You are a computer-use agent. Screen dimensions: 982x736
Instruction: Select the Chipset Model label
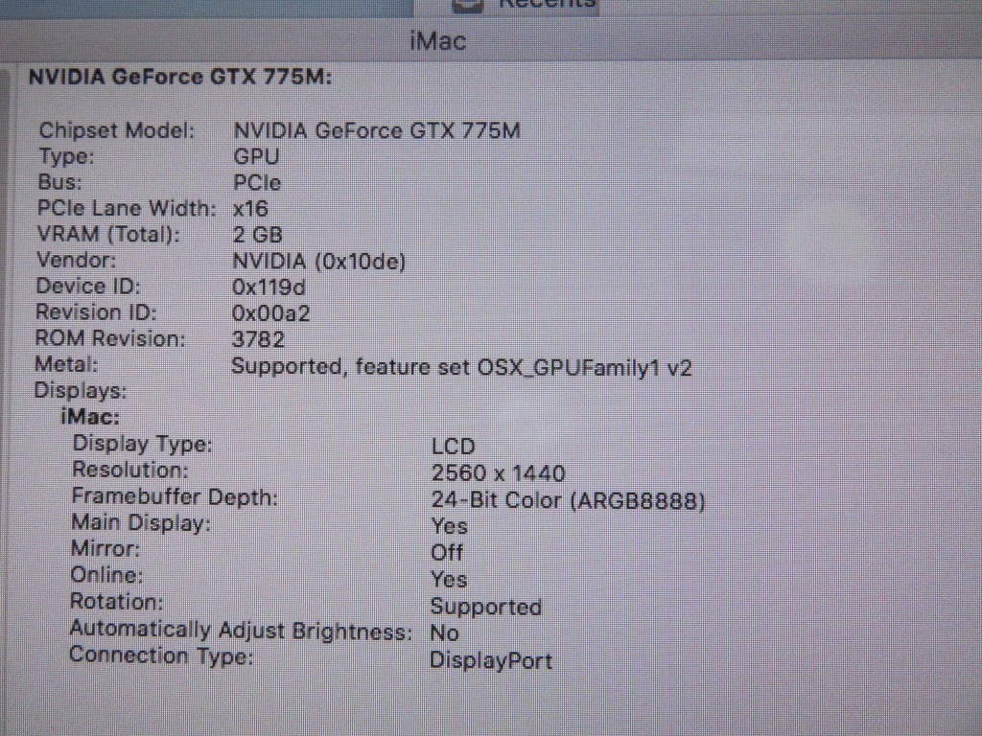click(x=117, y=130)
